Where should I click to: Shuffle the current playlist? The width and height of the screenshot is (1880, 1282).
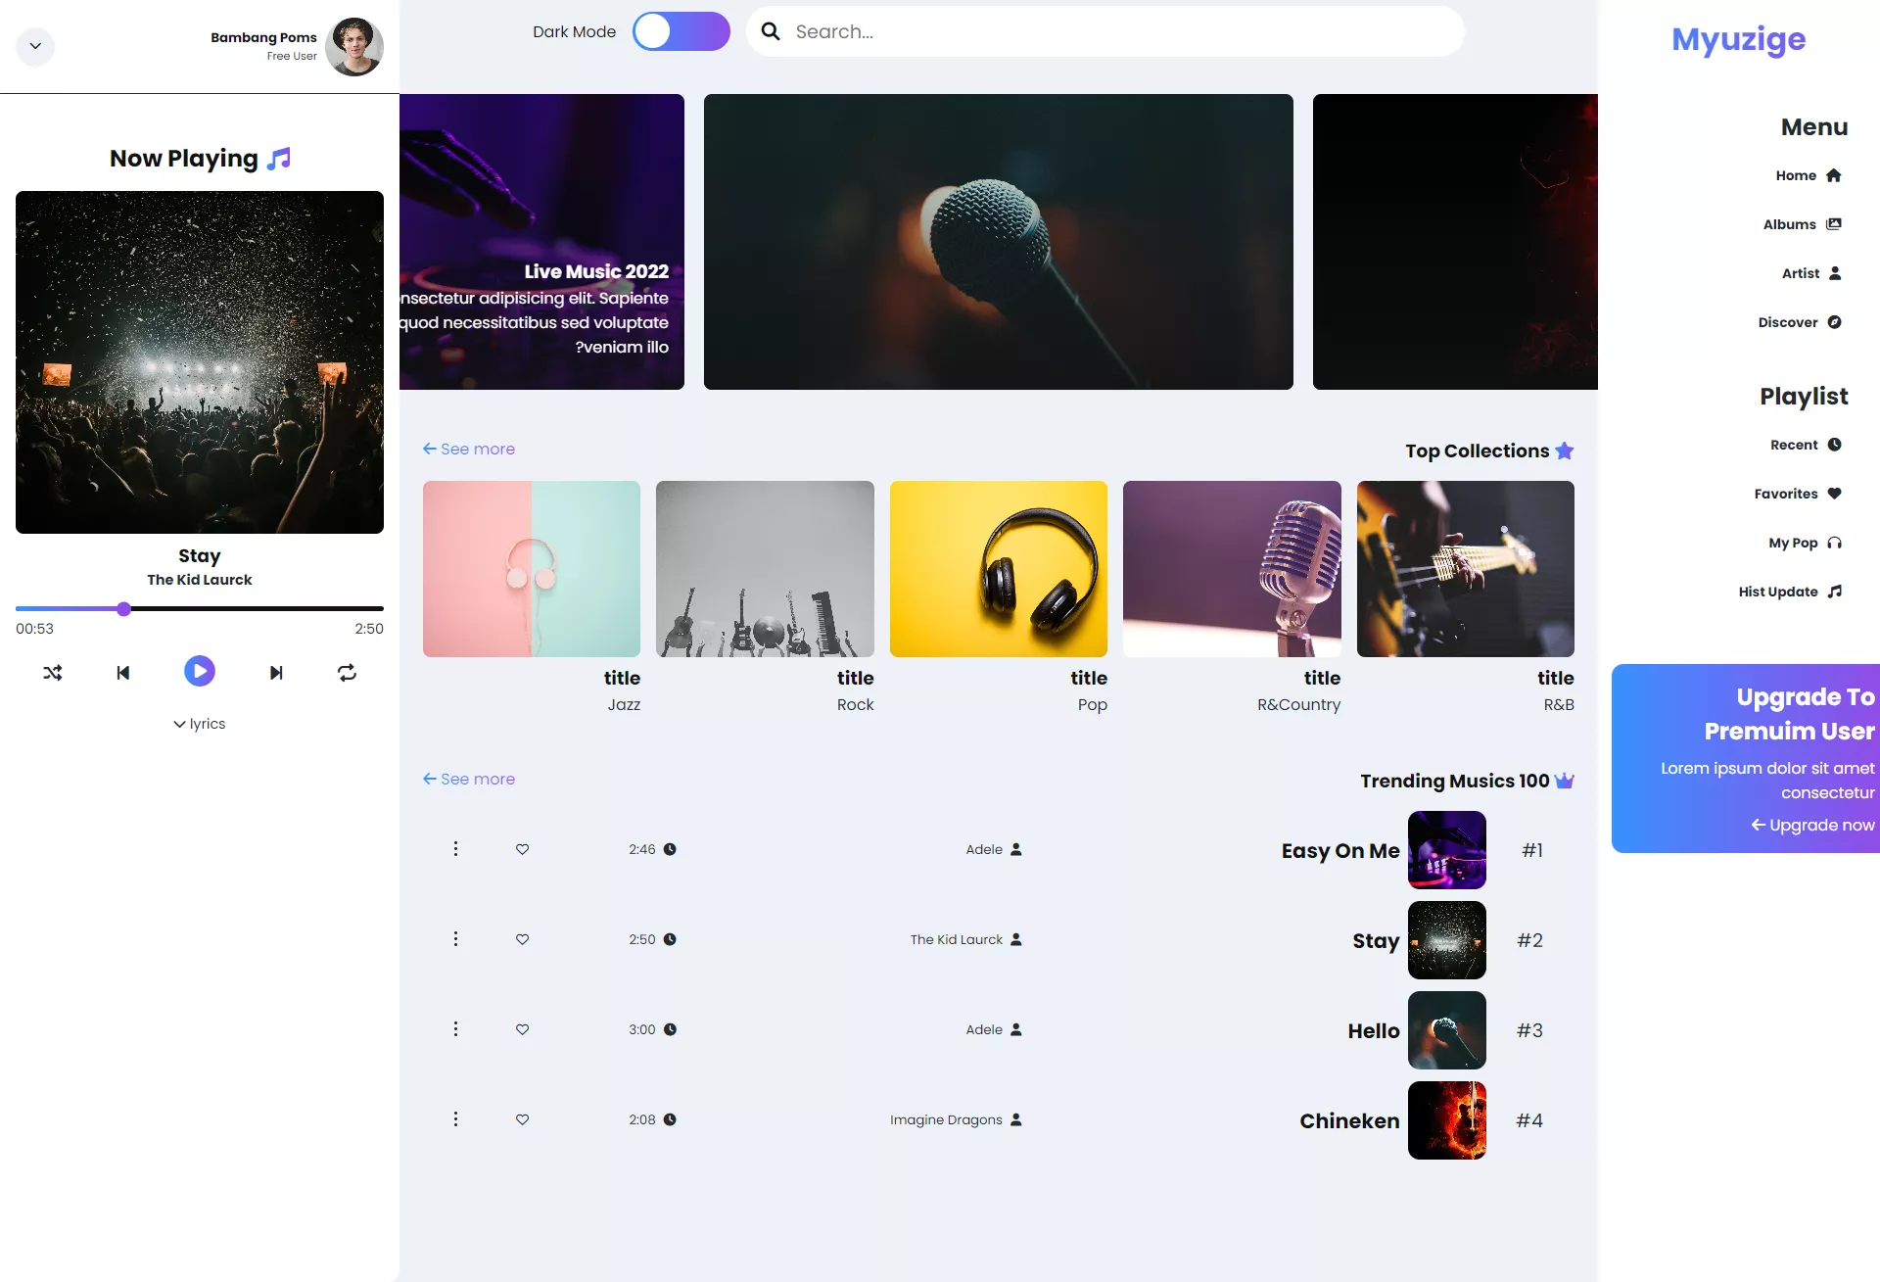point(53,673)
